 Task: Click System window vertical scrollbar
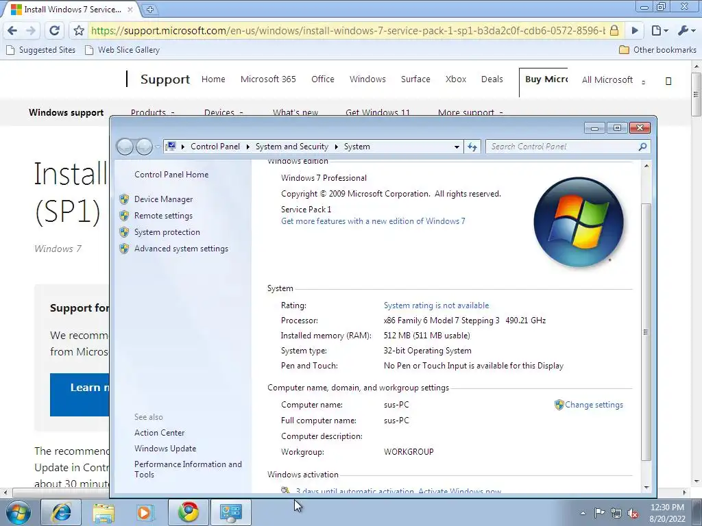(646, 332)
